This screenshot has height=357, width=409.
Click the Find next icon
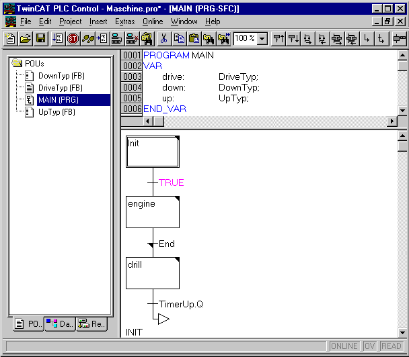pyautogui.click(x=223, y=39)
